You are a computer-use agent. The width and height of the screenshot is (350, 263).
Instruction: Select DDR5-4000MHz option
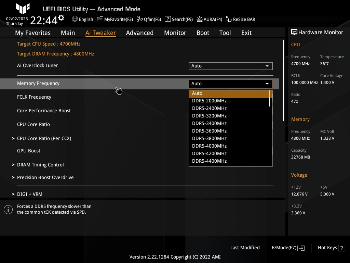tap(229, 146)
